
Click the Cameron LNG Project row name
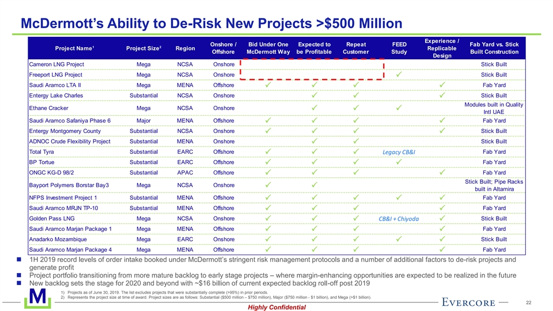click(56, 64)
